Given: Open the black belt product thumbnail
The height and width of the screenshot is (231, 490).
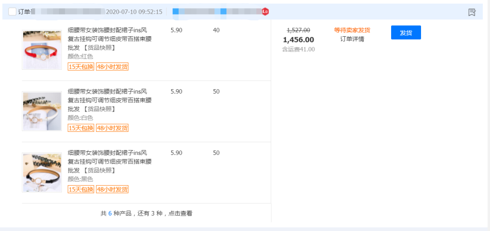Looking at the screenshot, I should (x=42, y=173).
